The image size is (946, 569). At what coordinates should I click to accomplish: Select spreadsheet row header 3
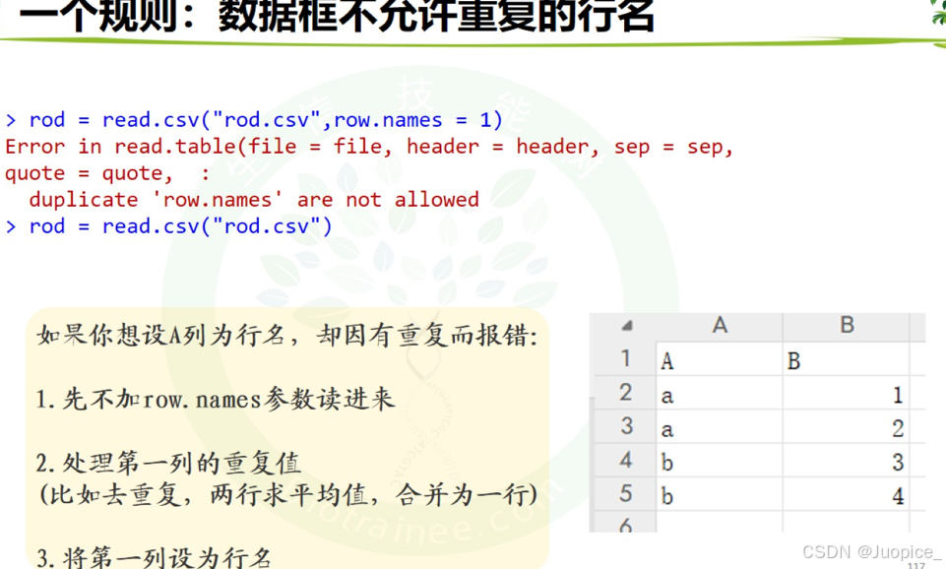pos(625,426)
